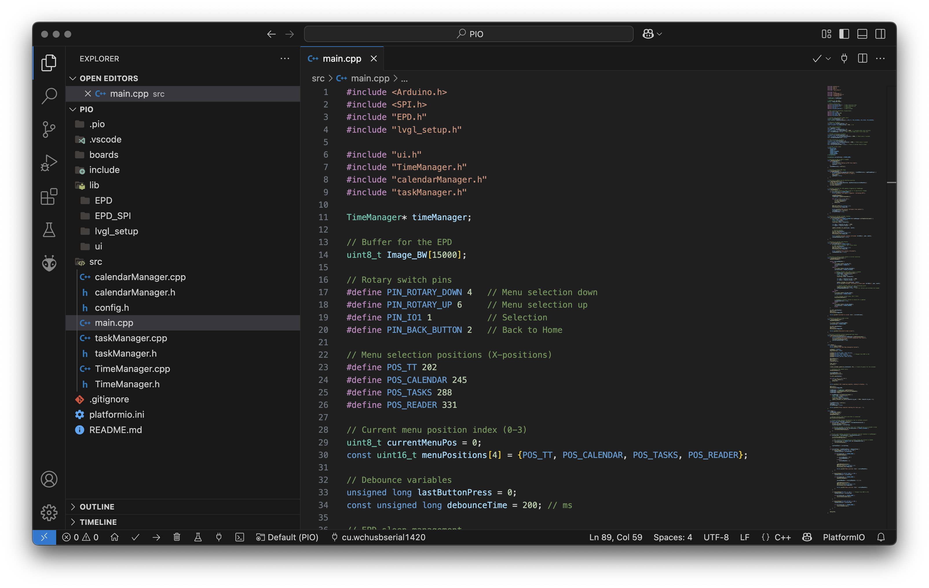Open PlatformIO serial monitor plug icon
The width and height of the screenshot is (929, 588).
(219, 537)
